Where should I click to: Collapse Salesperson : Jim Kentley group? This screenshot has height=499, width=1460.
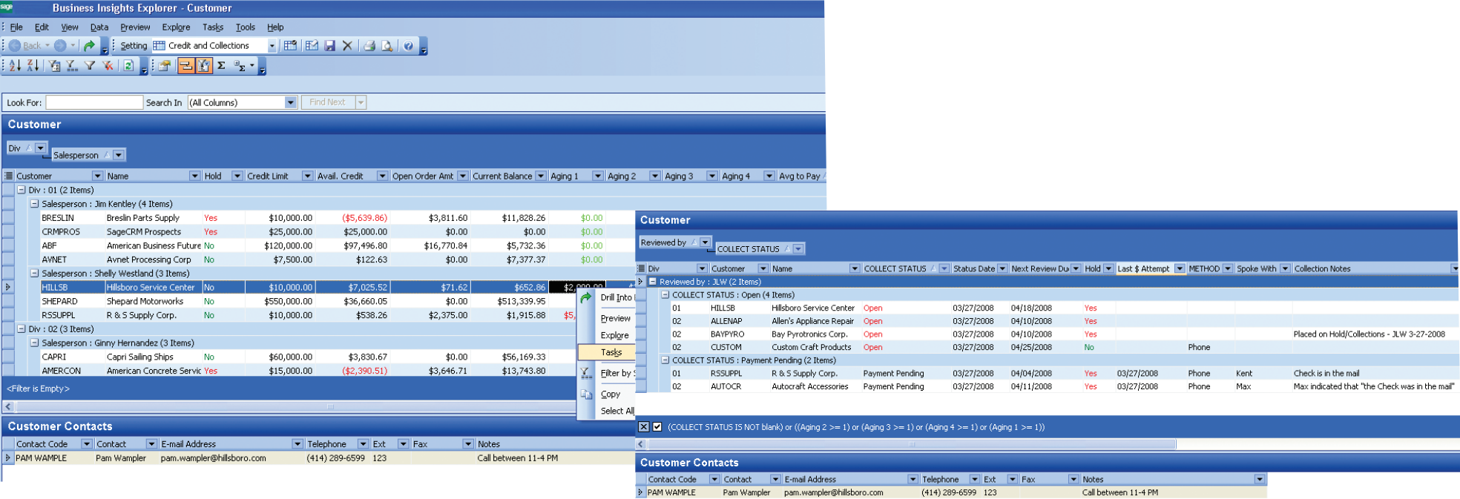point(34,204)
